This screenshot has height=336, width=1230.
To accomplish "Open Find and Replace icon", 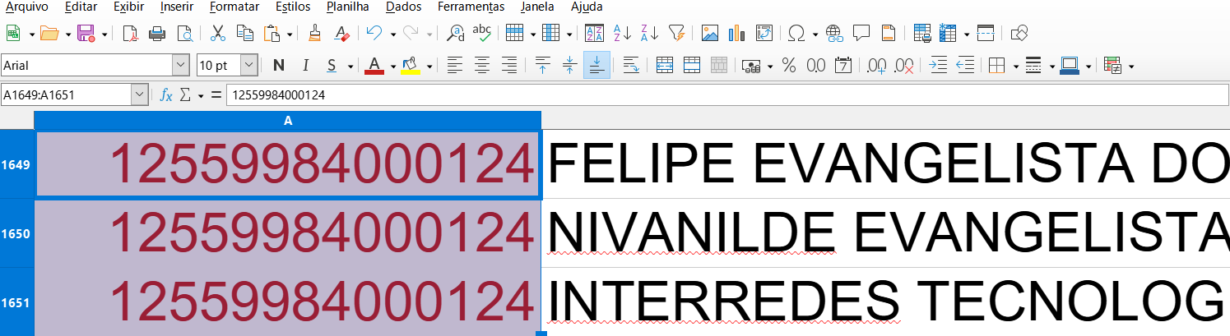I will click(455, 34).
